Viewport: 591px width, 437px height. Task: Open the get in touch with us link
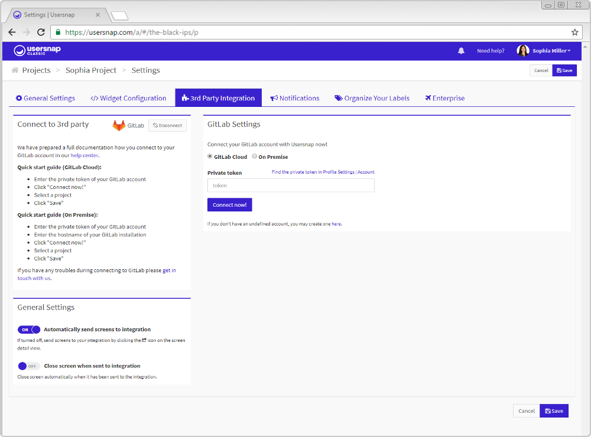[x=96, y=274]
